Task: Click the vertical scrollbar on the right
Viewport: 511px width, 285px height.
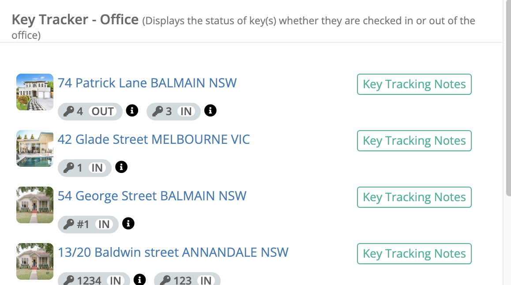Action: [508, 97]
